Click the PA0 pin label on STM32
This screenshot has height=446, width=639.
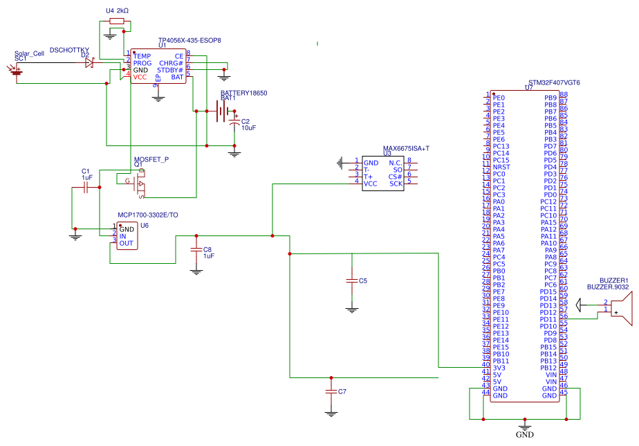(499, 202)
